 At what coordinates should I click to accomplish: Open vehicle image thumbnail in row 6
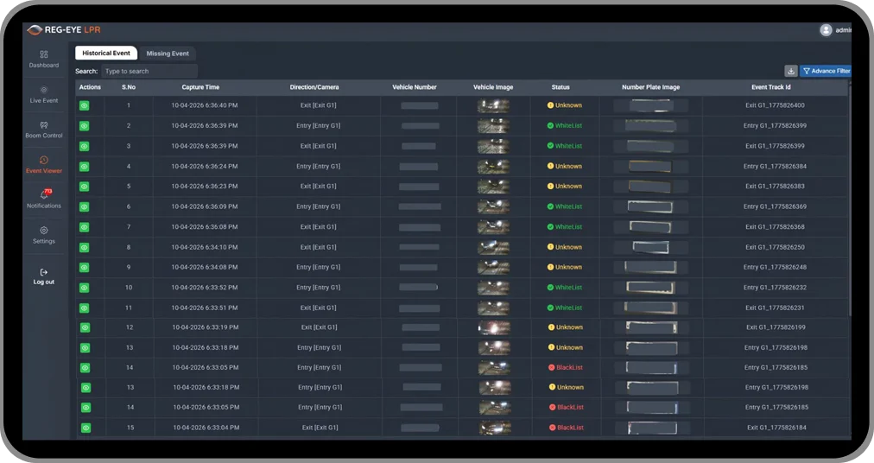(493, 207)
